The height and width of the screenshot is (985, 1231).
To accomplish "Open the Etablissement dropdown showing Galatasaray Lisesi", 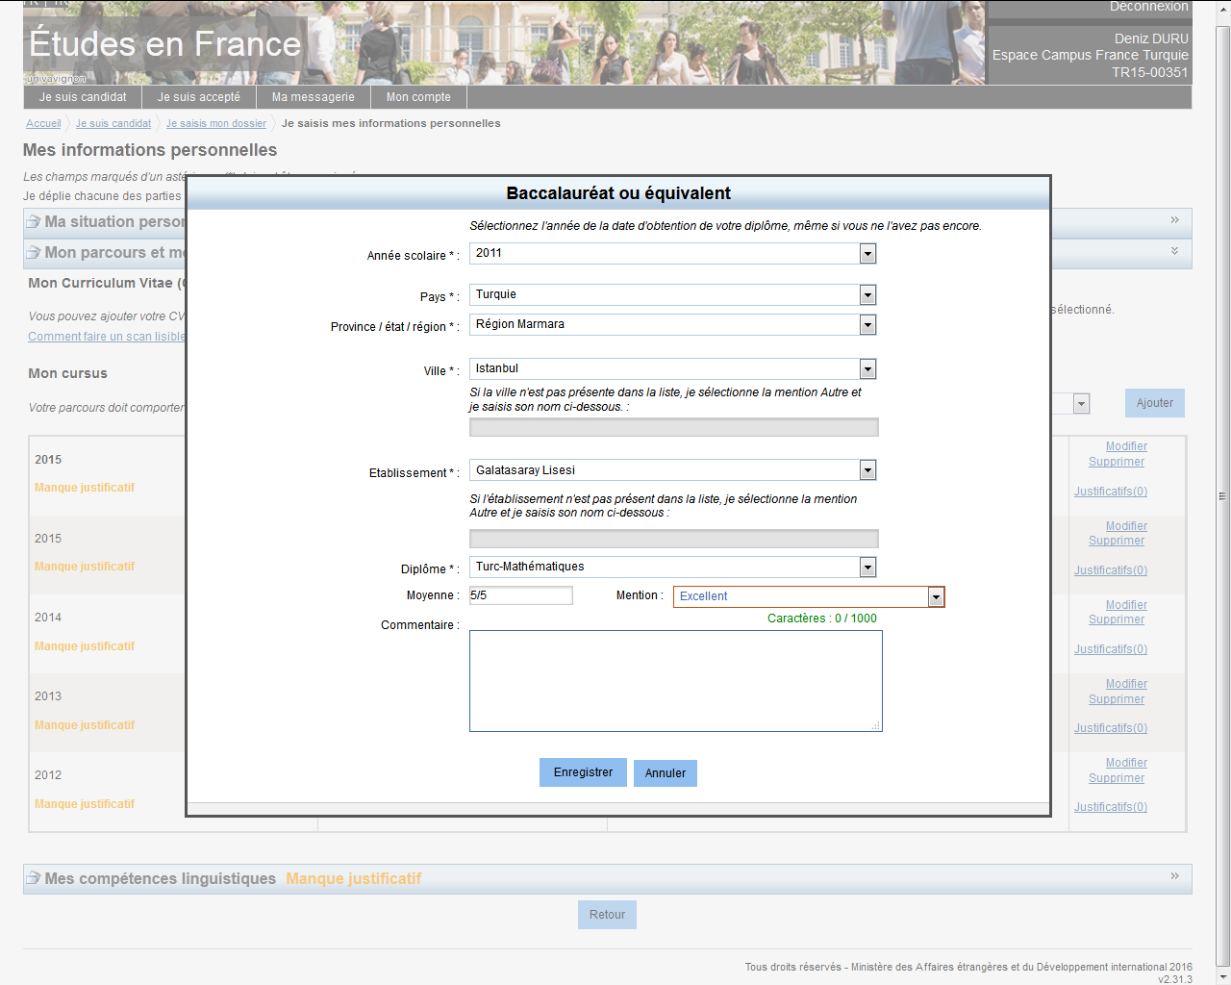I will 672,470.
